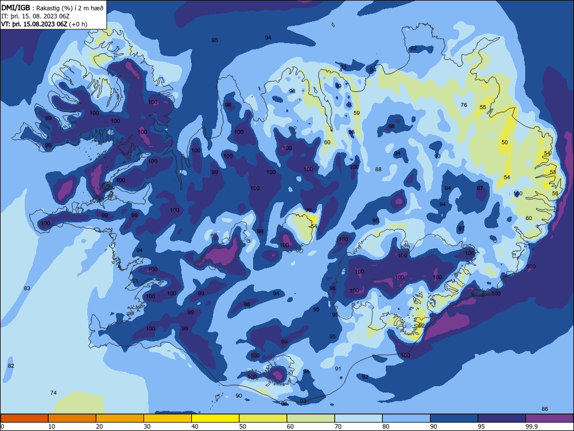Click the map value '59' on the map
574x431 pixels.
(356, 113)
